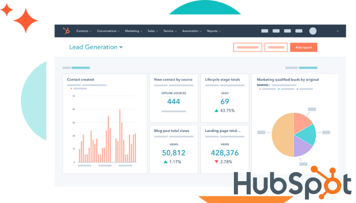Open the Service menu
This screenshot has width=356, height=203.
tap(170, 31)
